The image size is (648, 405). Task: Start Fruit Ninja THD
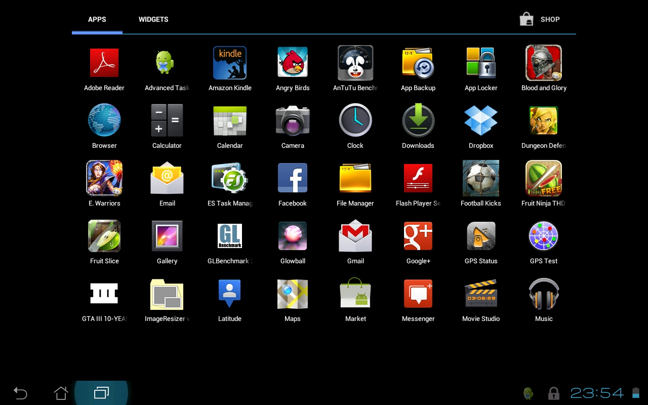point(544,178)
